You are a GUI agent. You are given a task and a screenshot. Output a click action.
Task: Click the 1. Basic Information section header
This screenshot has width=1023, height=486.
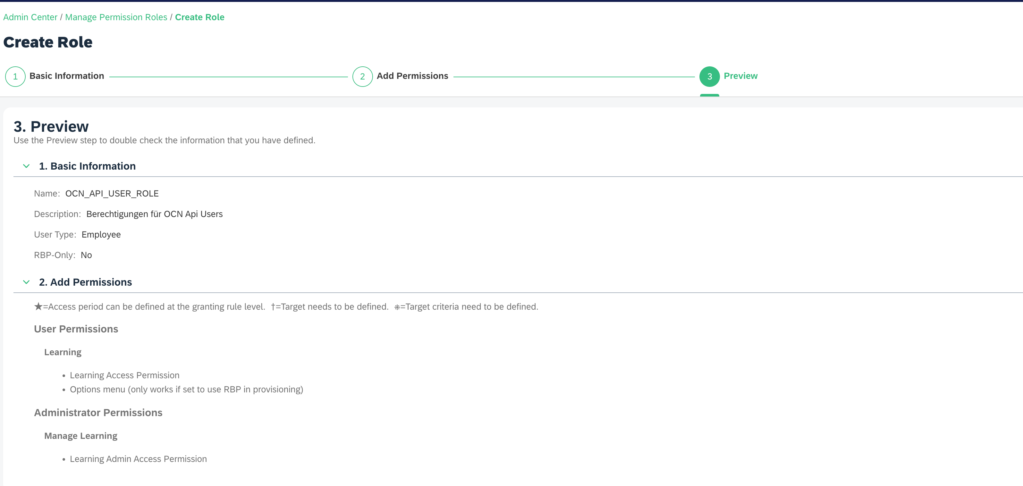pos(87,166)
